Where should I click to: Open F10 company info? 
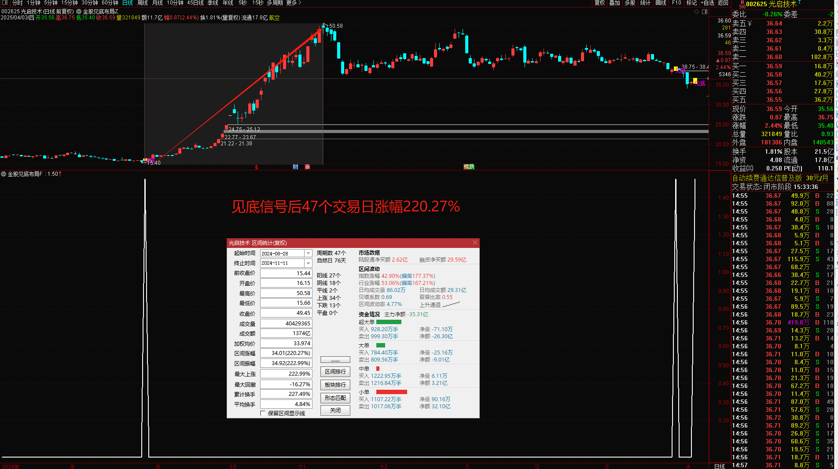676,3
